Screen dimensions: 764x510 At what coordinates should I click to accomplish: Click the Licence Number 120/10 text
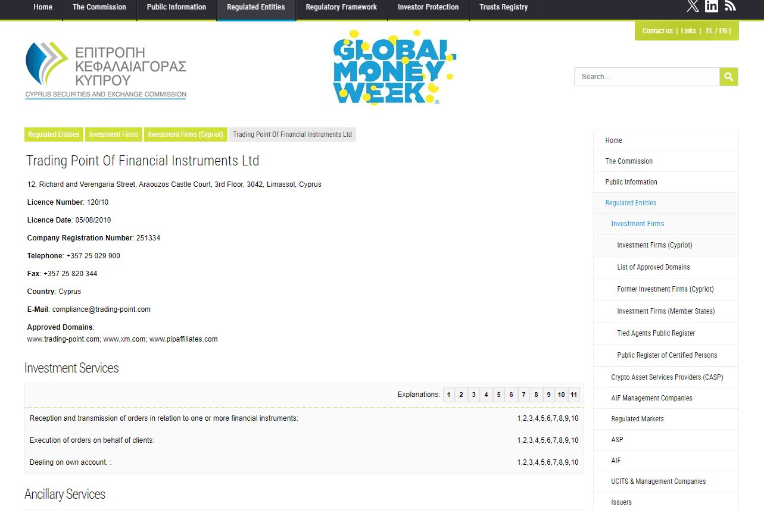point(68,202)
